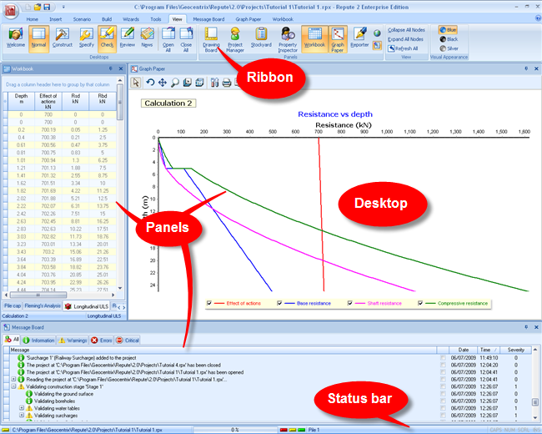This screenshot has width=542, height=434.
Task: Tick checkbox for 'Surcharge 1' message row
Action: 443,357
